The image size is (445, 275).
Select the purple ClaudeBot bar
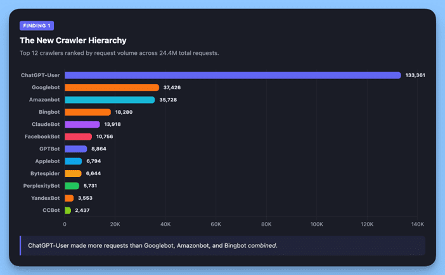click(x=82, y=125)
